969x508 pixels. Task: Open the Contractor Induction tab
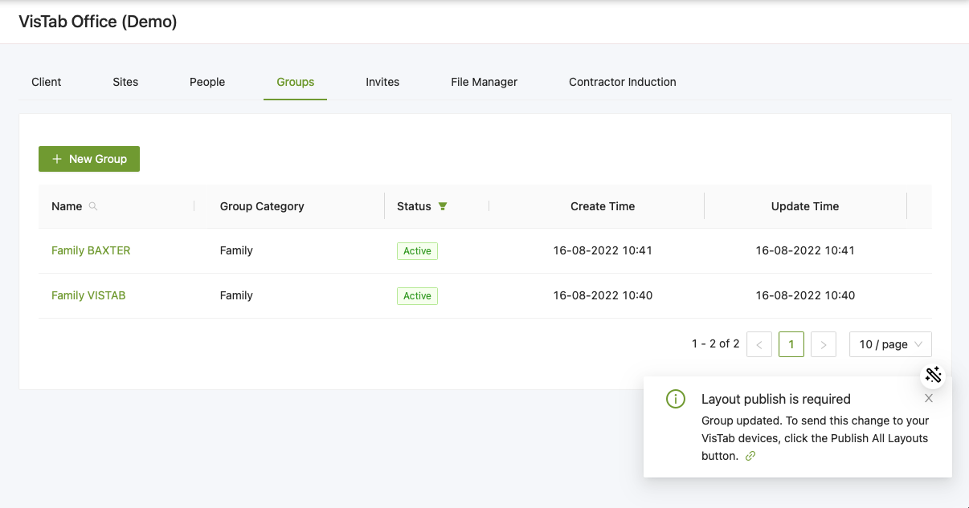click(x=622, y=82)
